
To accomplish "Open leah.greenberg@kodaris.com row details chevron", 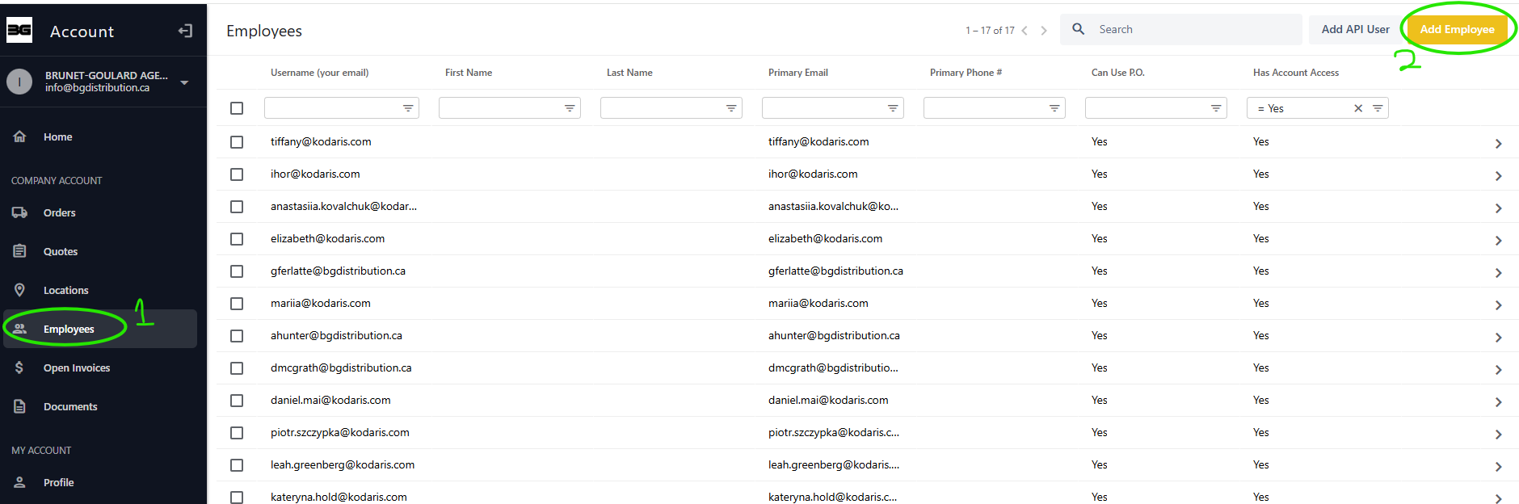I will coord(1498,467).
